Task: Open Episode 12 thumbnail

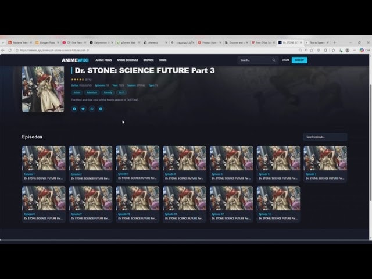Action: pyautogui.click(x=231, y=198)
